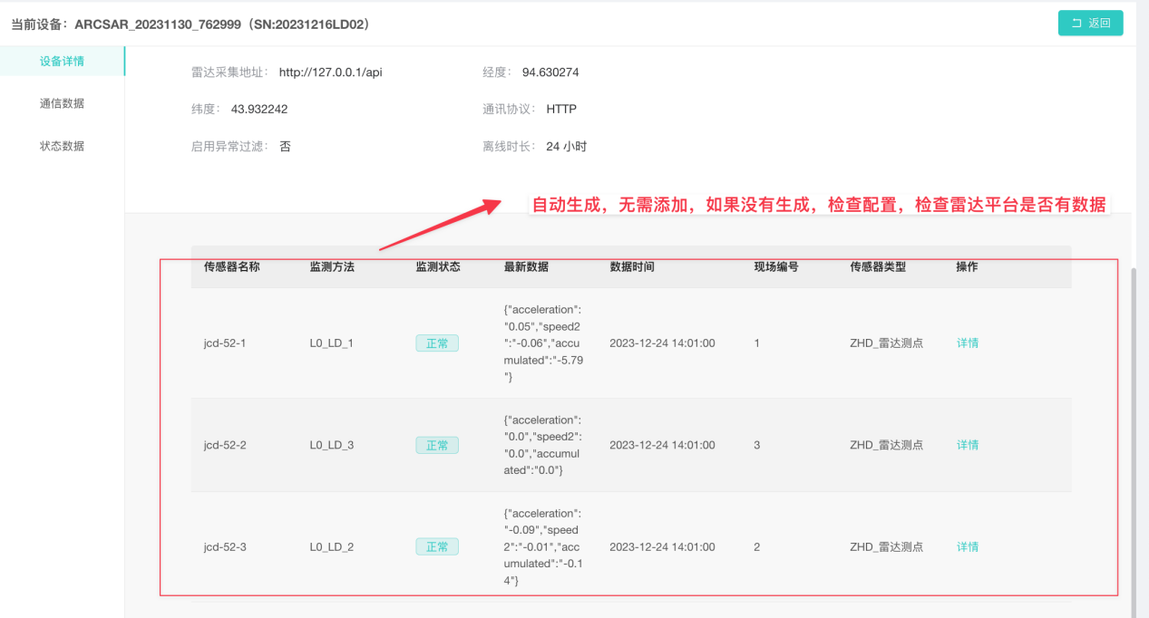Click 正常 status badge for jcd-52-2
This screenshot has height=618, width=1149.
pyautogui.click(x=437, y=445)
